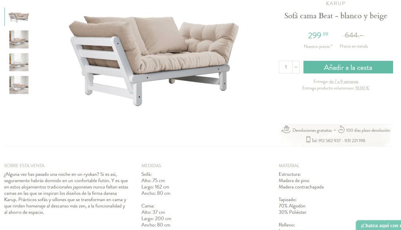Click the free returns gift icon

click(286, 129)
